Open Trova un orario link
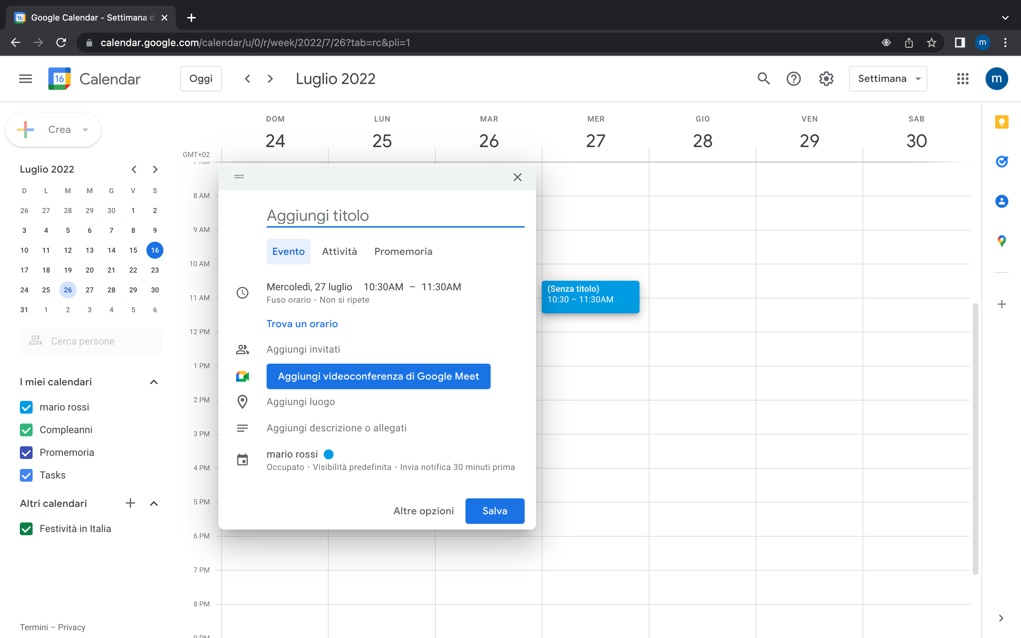Image resolution: width=1021 pixels, height=638 pixels. point(302,324)
